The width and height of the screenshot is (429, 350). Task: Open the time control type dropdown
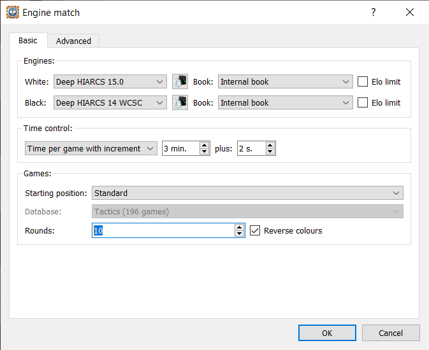coord(91,148)
